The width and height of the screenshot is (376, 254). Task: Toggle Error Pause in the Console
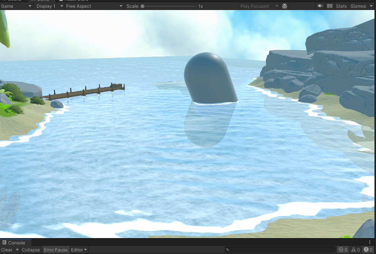pos(56,250)
